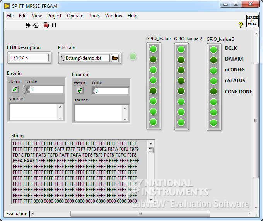
Task: Click the nCONFIG LED indicator
Action: (213, 71)
